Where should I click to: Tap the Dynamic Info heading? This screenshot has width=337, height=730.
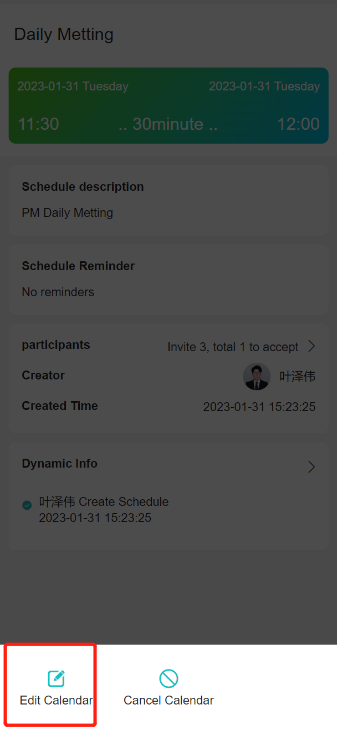click(59, 464)
